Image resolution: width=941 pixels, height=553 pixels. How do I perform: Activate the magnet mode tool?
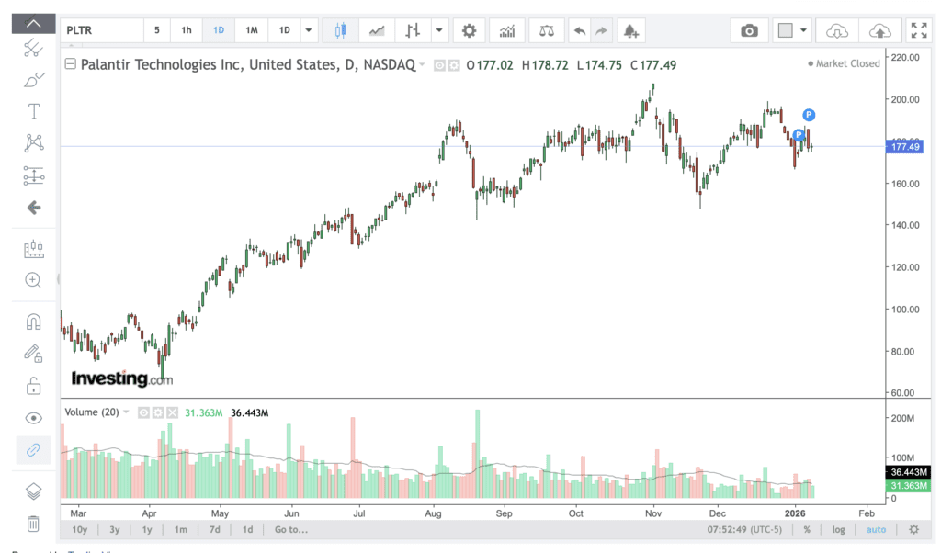point(34,322)
